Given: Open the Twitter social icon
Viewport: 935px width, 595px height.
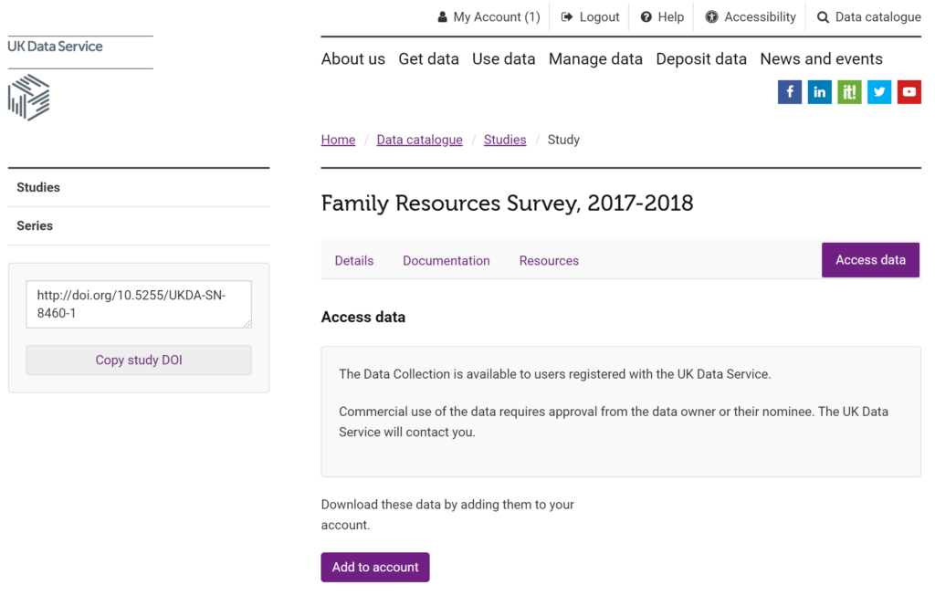Looking at the screenshot, I should click(879, 92).
